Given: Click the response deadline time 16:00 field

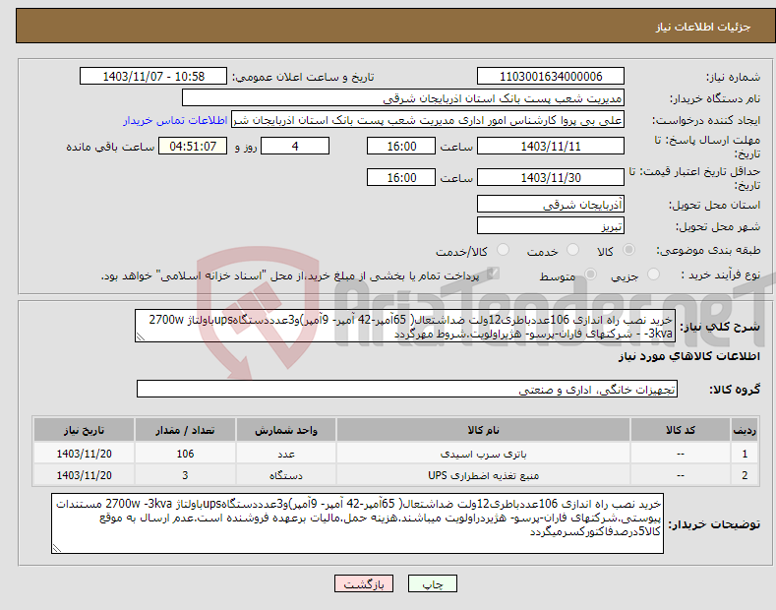Looking at the screenshot, I should pos(401,146).
